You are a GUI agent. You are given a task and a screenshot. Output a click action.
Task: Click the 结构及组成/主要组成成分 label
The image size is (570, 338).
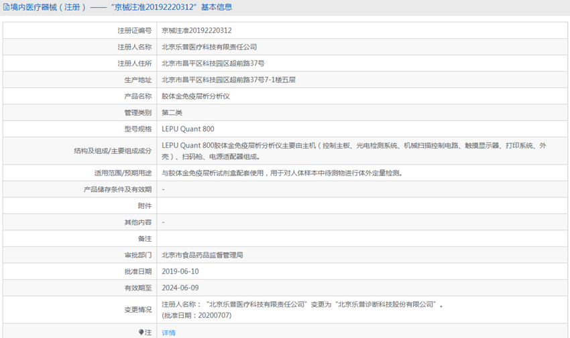point(113,151)
